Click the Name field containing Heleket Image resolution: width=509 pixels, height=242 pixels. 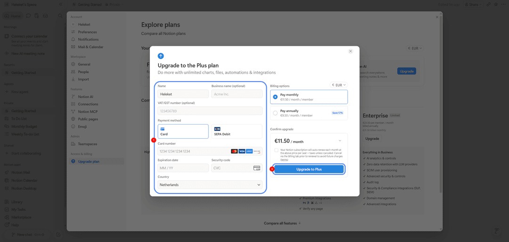(x=183, y=94)
